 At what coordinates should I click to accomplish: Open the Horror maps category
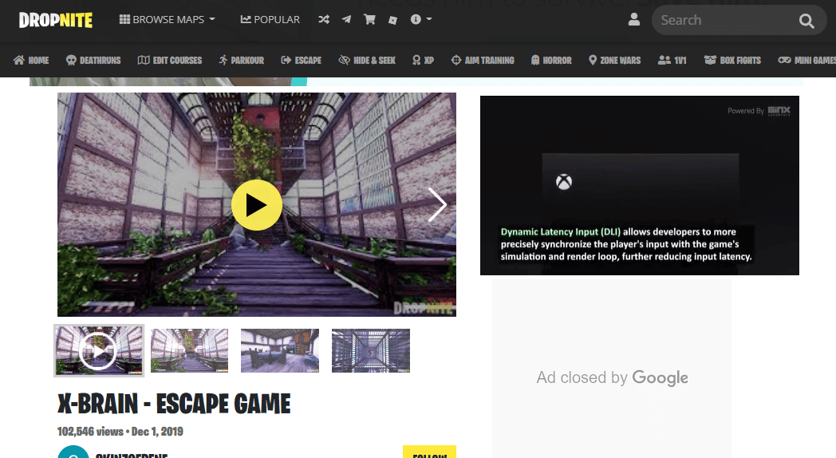(x=551, y=61)
